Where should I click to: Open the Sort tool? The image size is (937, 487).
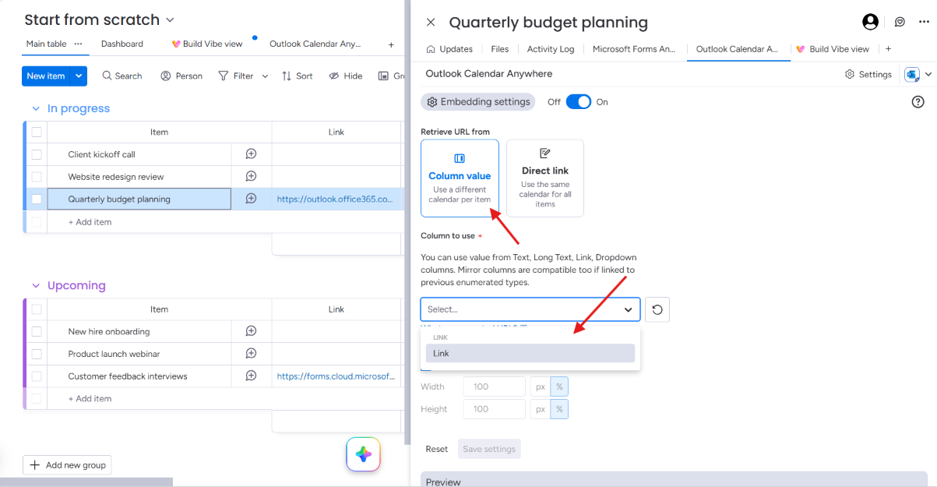(297, 76)
